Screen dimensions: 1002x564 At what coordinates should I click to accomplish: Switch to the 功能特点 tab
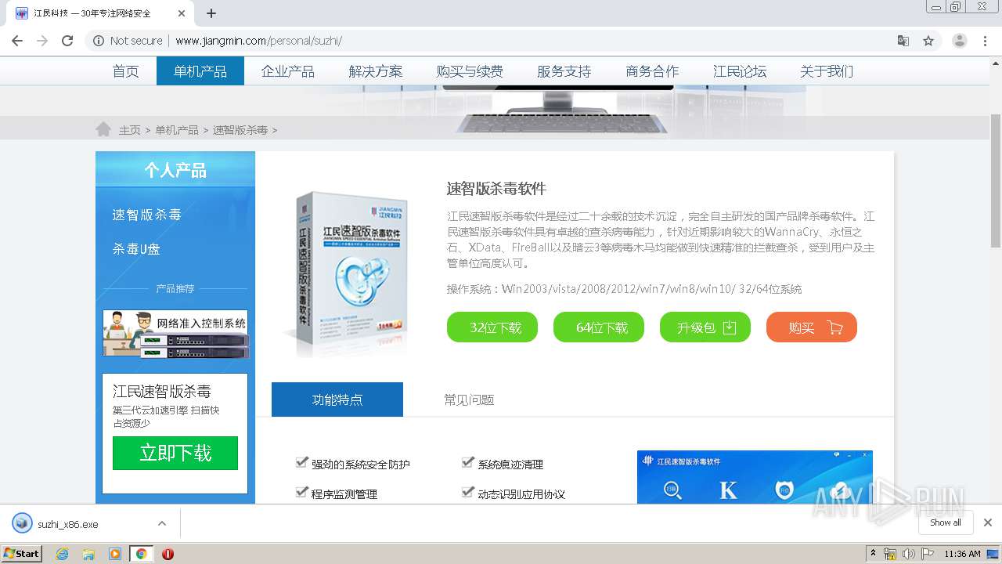tap(337, 399)
